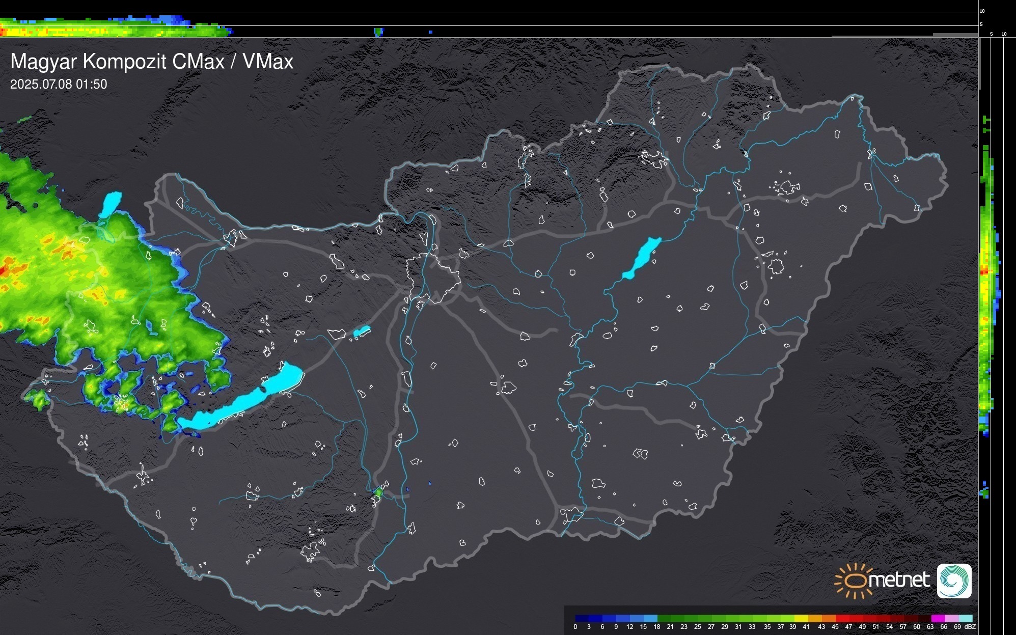Click the small green echo over southern Danube
The height and width of the screenshot is (635, 1016).
378,492
